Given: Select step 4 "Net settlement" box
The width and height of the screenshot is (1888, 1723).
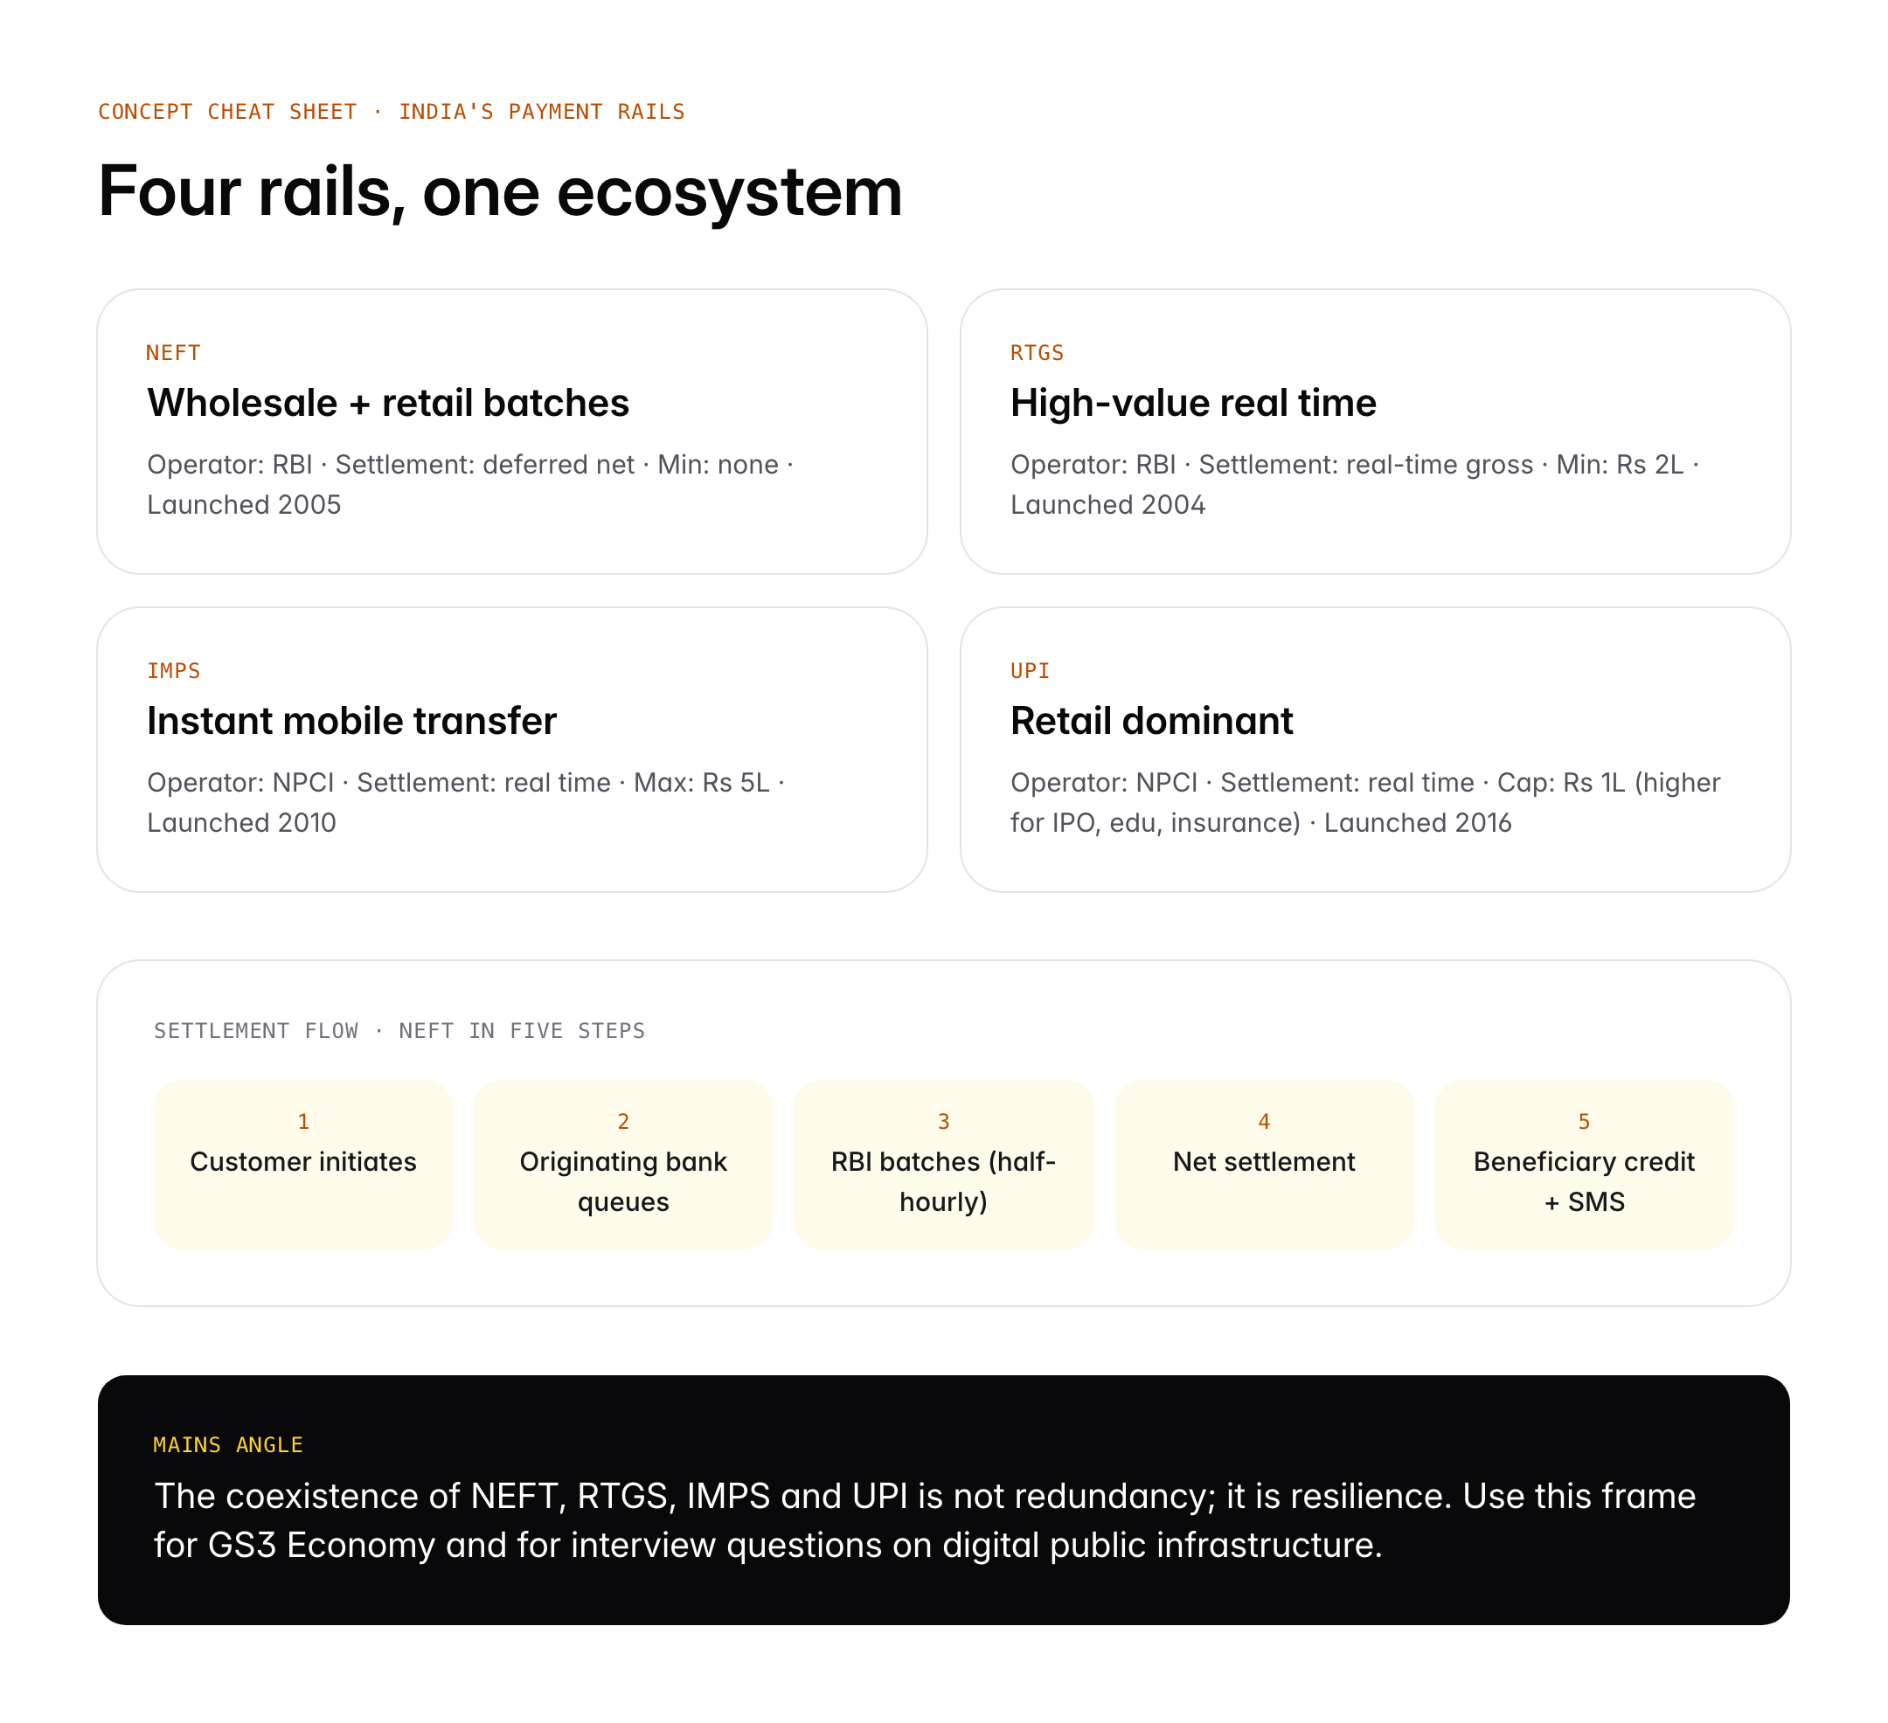Looking at the screenshot, I should click(1263, 1163).
